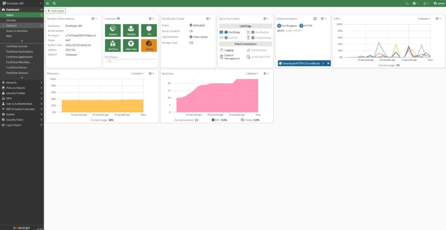
Task: Click the orange Rating license tile
Action: point(149,45)
